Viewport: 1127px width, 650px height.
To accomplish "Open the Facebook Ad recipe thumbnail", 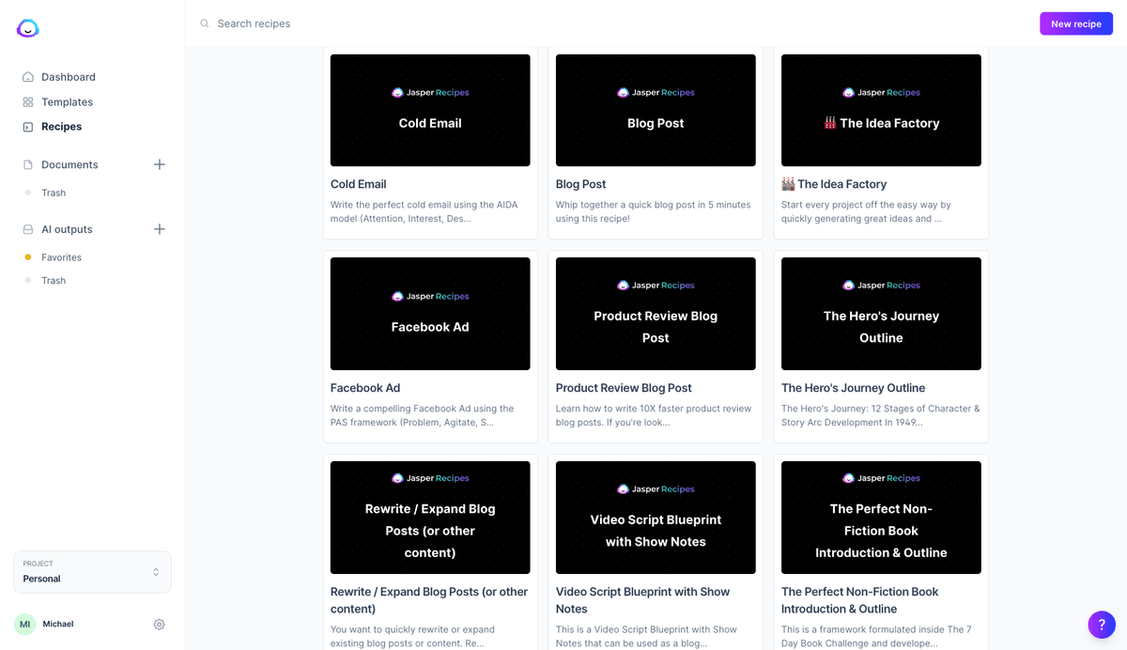I will point(430,314).
